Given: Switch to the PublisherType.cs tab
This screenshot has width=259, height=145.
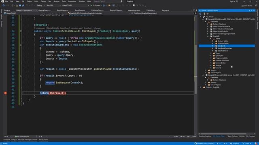Looking at the screenshot, I should point(97,10).
